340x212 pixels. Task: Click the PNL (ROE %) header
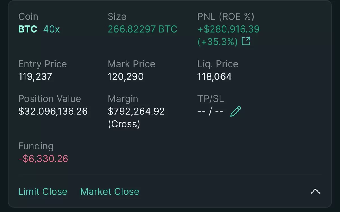(x=226, y=16)
